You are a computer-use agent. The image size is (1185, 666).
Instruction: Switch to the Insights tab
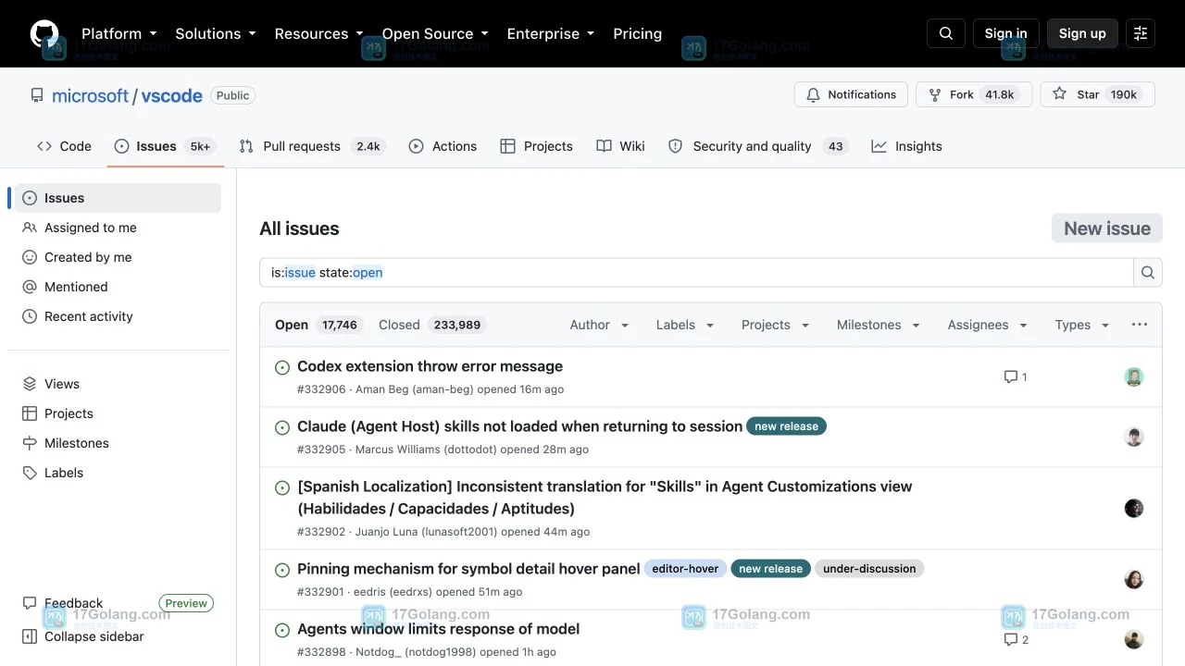coord(906,146)
